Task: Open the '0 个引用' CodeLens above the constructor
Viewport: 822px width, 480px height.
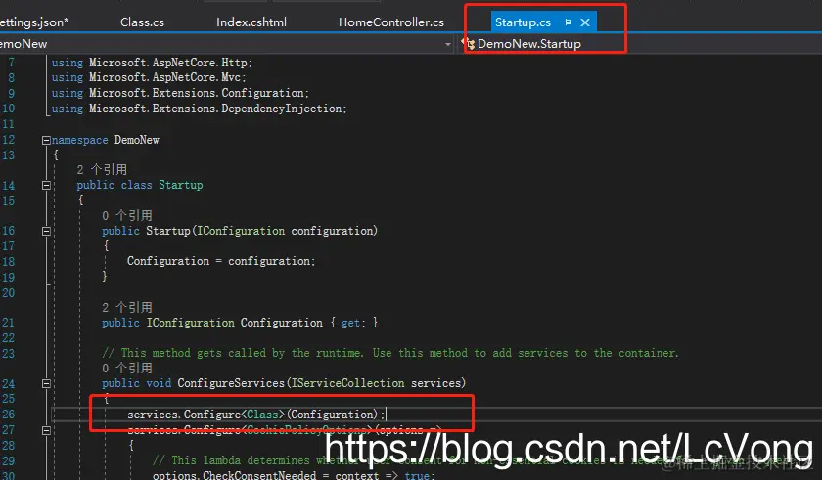Action: pyautogui.click(x=127, y=216)
